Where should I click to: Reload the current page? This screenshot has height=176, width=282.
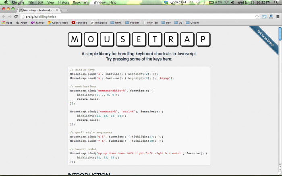coord(16,17)
